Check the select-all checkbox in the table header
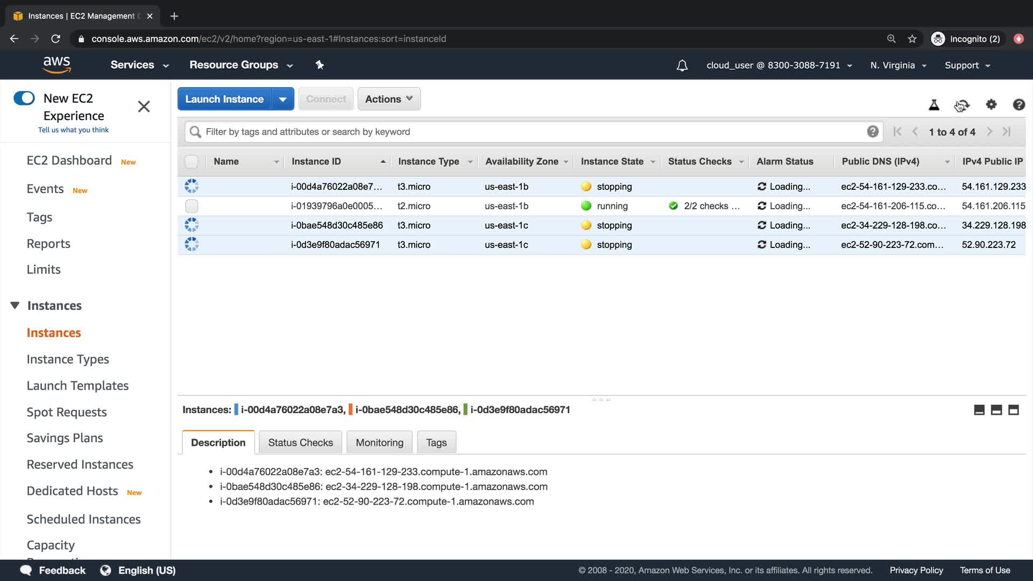The height and width of the screenshot is (581, 1033). [x=192, y=161]
